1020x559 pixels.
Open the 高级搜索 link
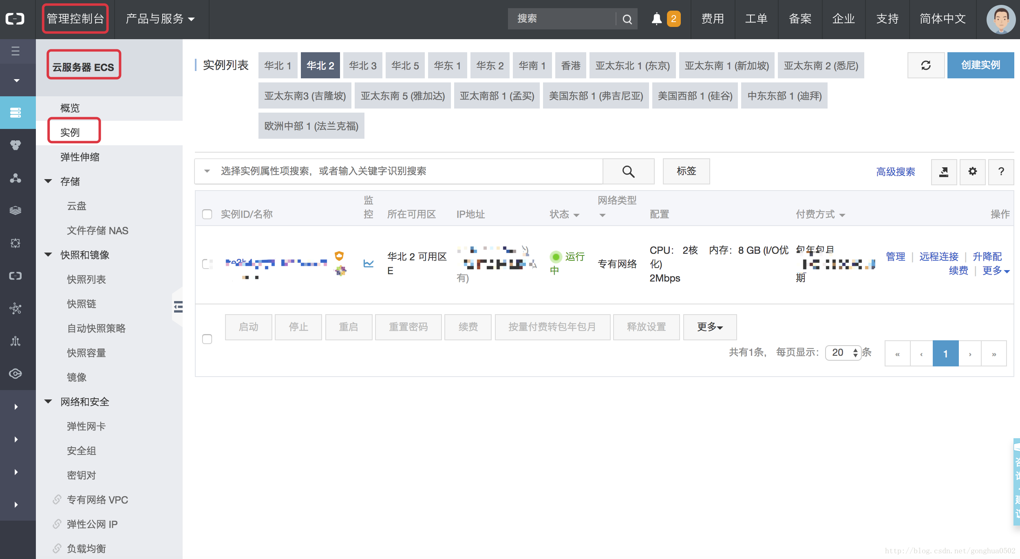pyautogui.click(x=896, y=172)
